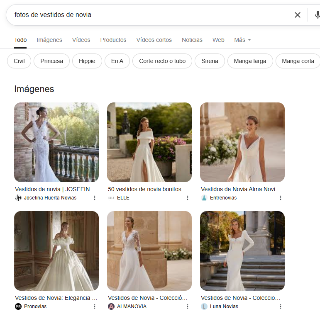Click inside the search text field

pos(145,15)
